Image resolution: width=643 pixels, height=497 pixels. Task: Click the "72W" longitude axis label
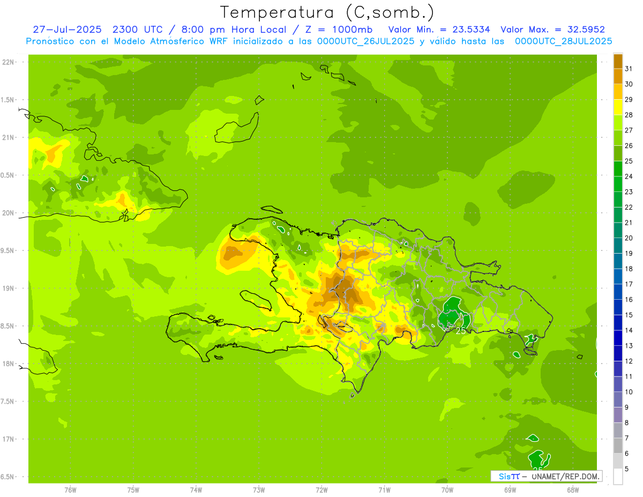[322, 490]
